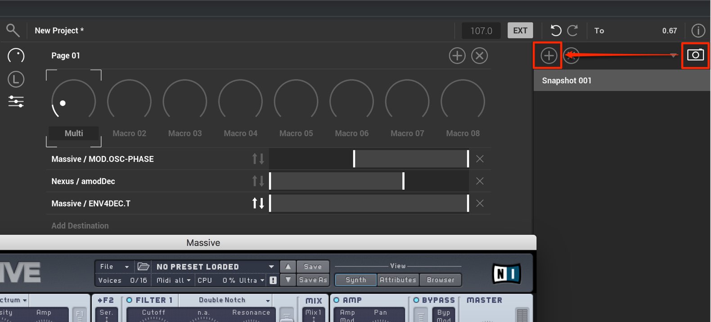Screen dimensions: 711x322
Task: Delete the current page with X icon
Action: 480,56
